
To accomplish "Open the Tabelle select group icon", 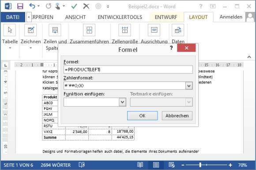I will (10, 30).
